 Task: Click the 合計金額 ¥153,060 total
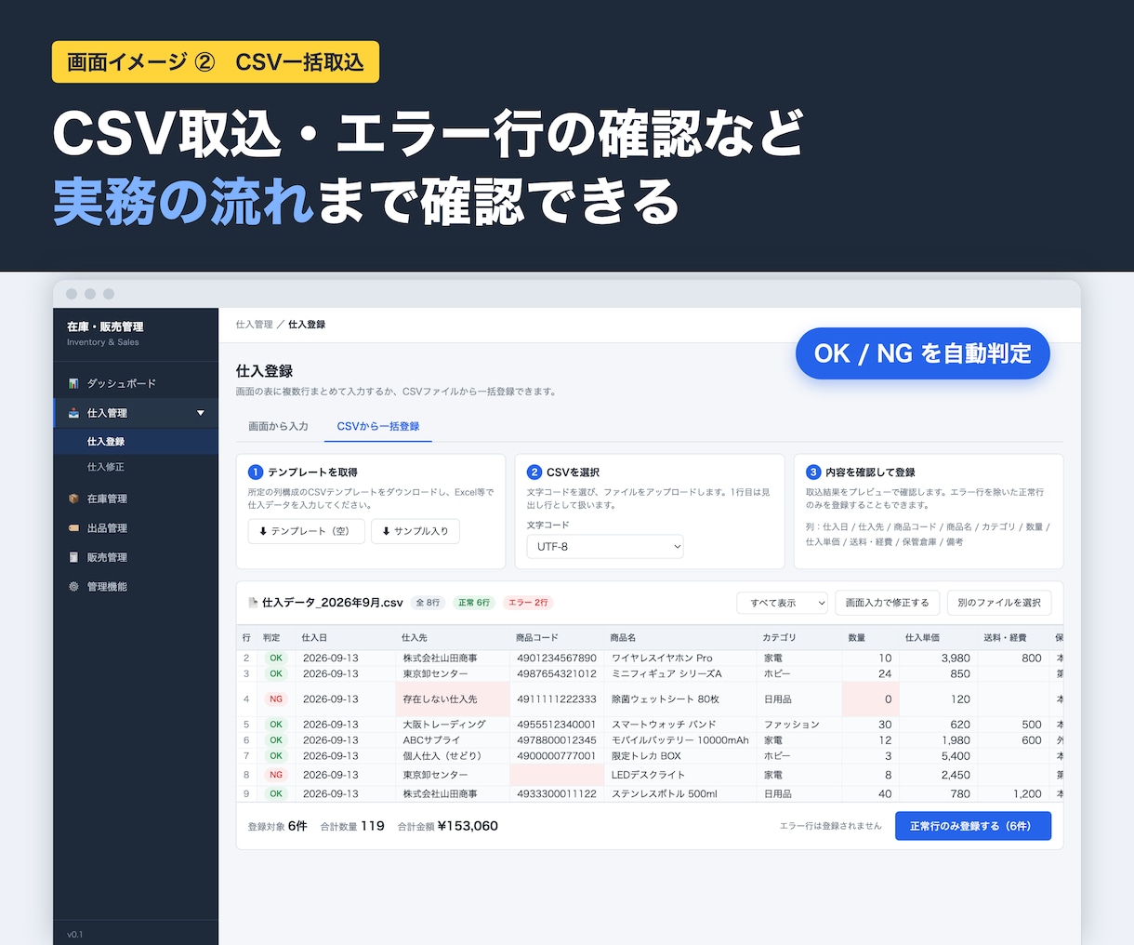click(x=448, y=826)
